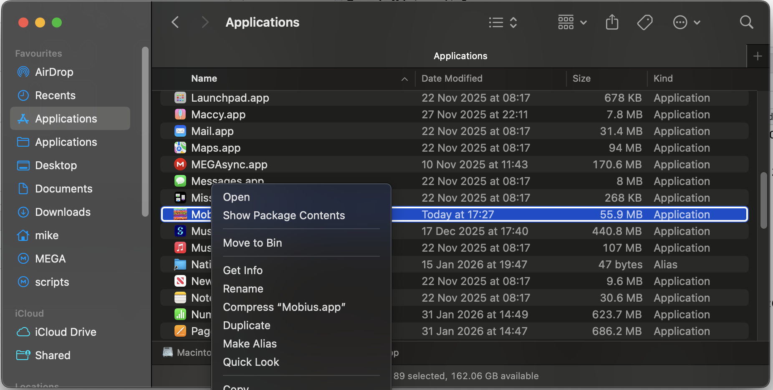The image size is (773, 390).
Task: Select the MEGA folder in the sidebar
Action: 50,258
